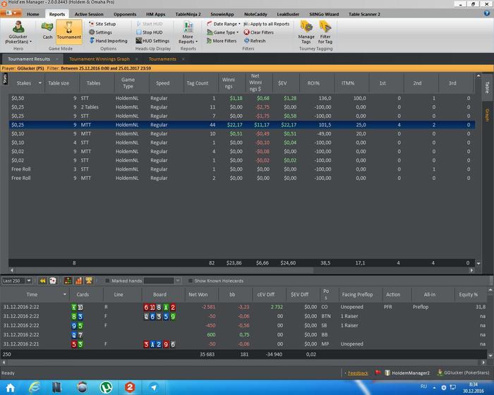
Task: Click Apply to all Reports
Action: tap(267, 24)
